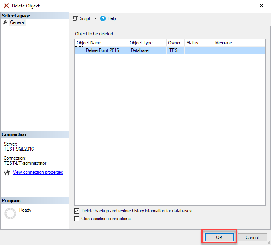Enable Close existing connections checkbox

click(x=77, y=219)
